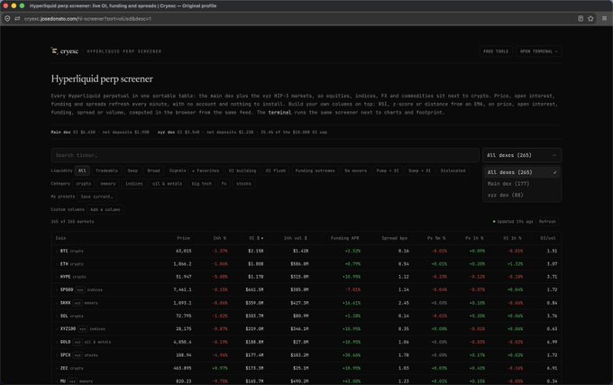Filter by 'crypto' category
The height and width of the screenshot is (385, 613).
point(84,184)
